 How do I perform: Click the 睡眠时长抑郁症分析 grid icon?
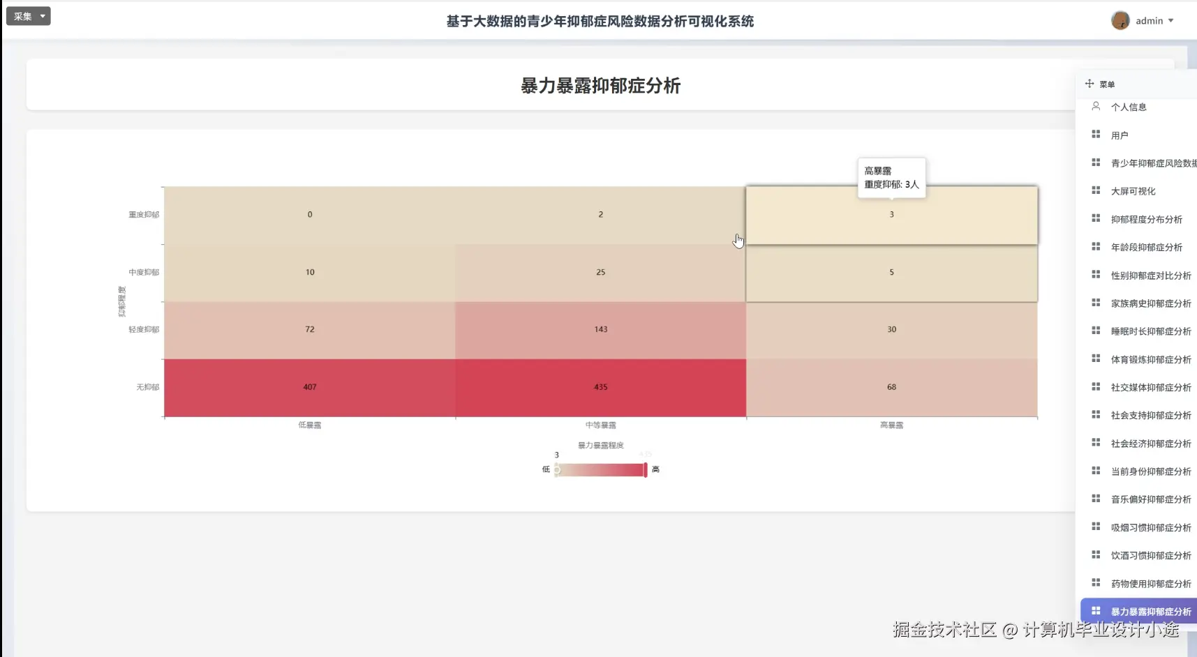pyautogui.click(x=1097, y=331)
